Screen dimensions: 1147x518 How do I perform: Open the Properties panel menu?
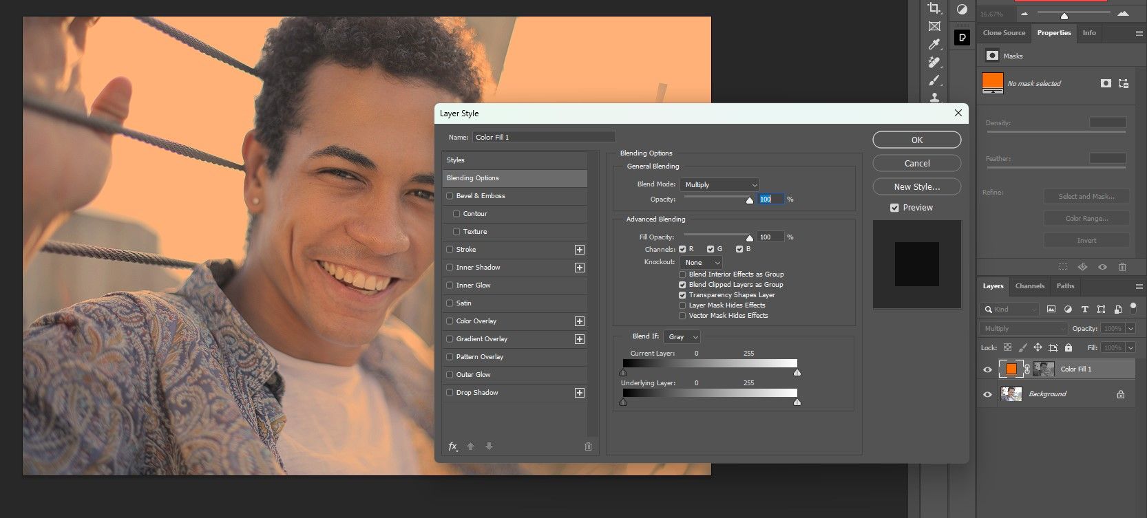[1139, 33]
